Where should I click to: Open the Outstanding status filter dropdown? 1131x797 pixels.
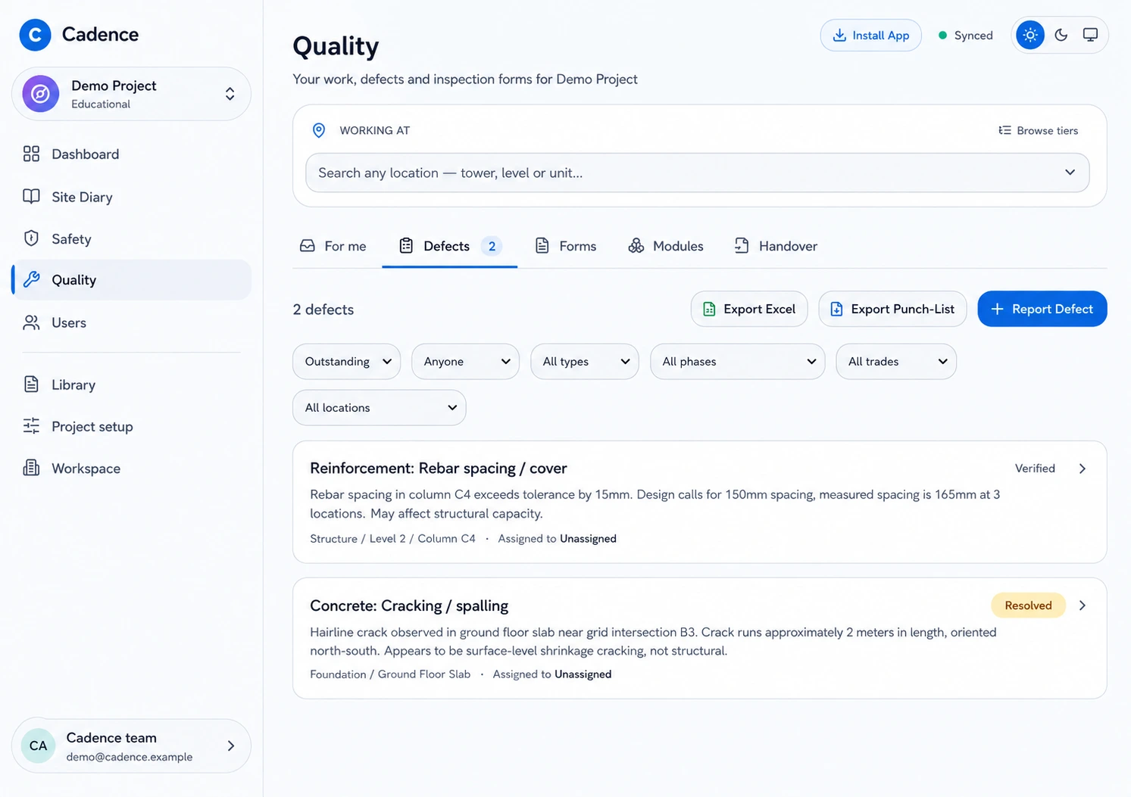pyautogui.click(x=347, y=362)
